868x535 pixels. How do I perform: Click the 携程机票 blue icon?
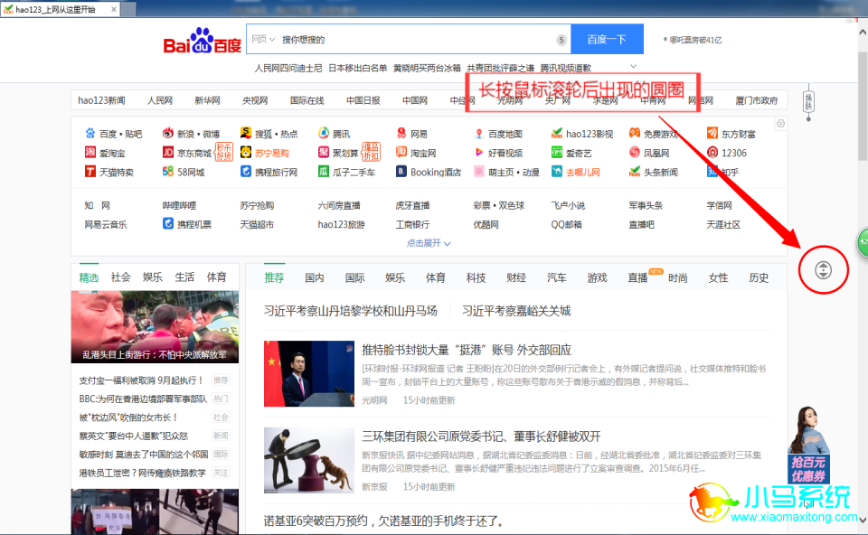[x=168, y=223]
